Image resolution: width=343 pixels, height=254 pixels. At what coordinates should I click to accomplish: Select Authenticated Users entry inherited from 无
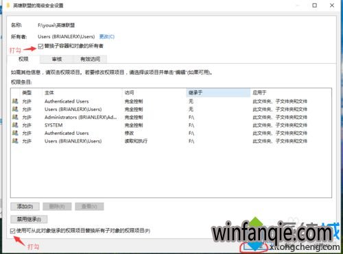tap(67, 101)
